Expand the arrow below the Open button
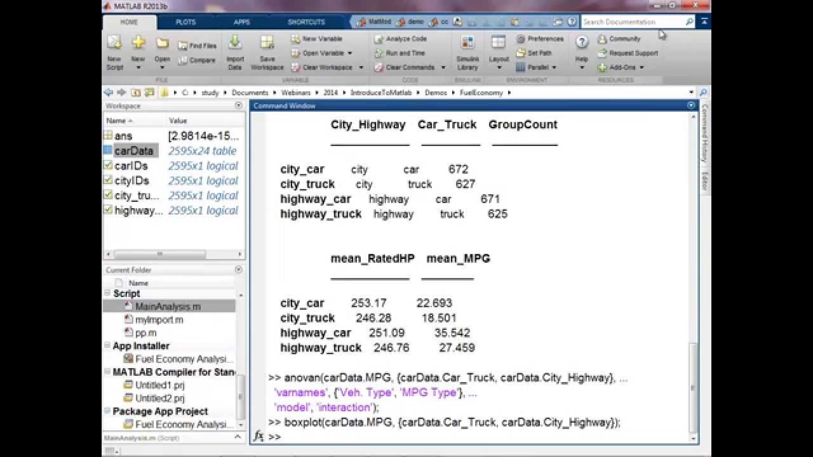The width and height of the screenshot is (813, 457). click(162, 67)
